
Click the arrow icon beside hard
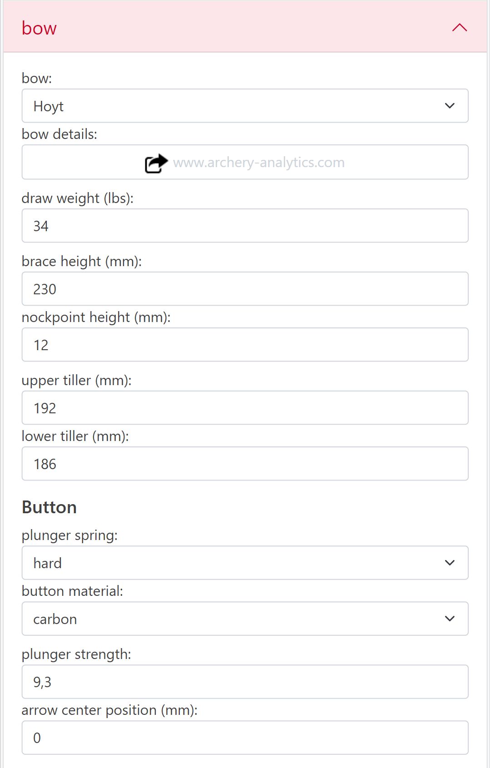(x=450, y=563)
